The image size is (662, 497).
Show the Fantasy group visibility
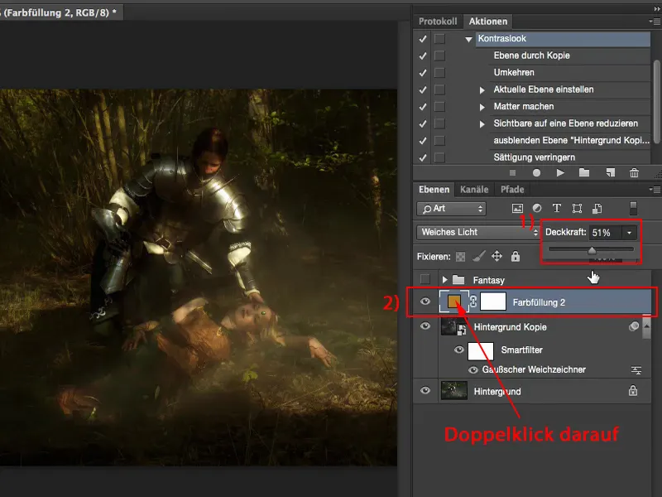[x=425, y=279]
